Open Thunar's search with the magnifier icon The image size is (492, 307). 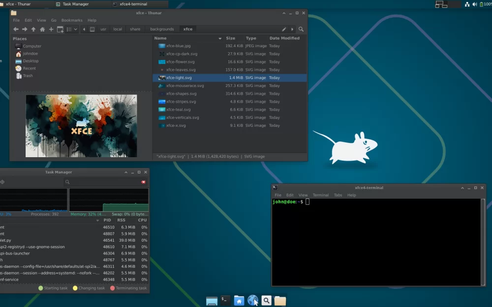click(x=300, y=29)
